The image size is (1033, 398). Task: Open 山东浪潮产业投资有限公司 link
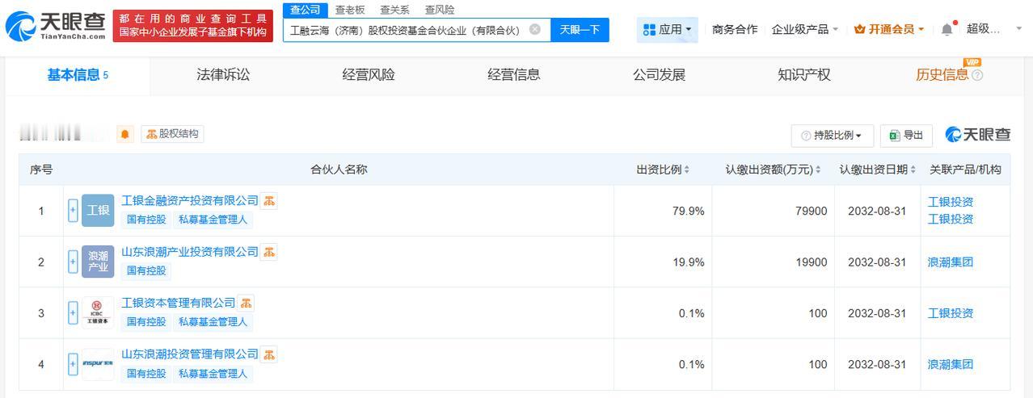pyautogui.click(x=190, y=251)
